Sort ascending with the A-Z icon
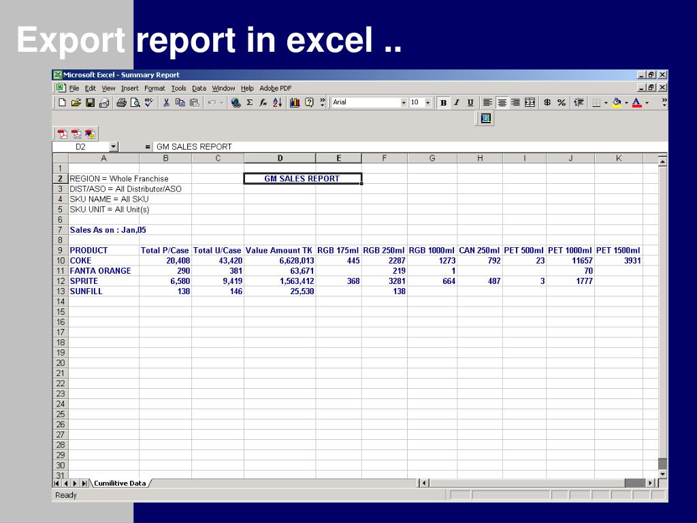Screen dimensions: 697x523 click(x=278, y=103)
